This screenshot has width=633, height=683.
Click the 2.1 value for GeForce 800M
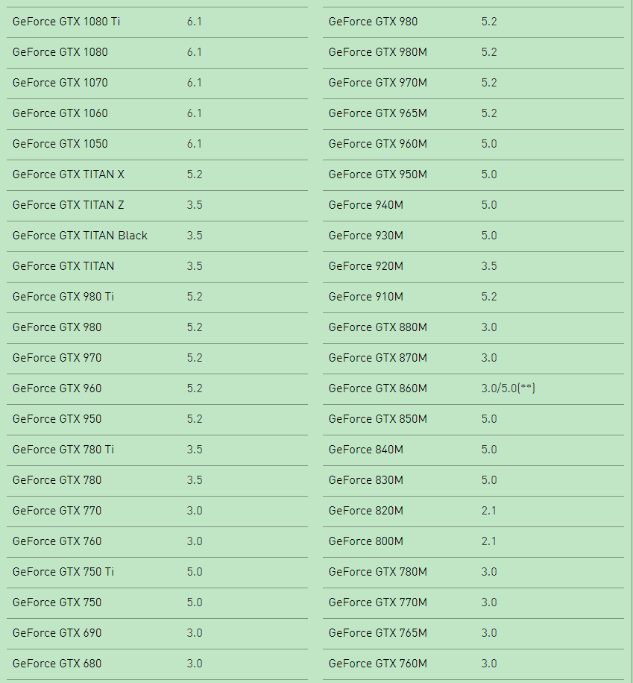488,541
